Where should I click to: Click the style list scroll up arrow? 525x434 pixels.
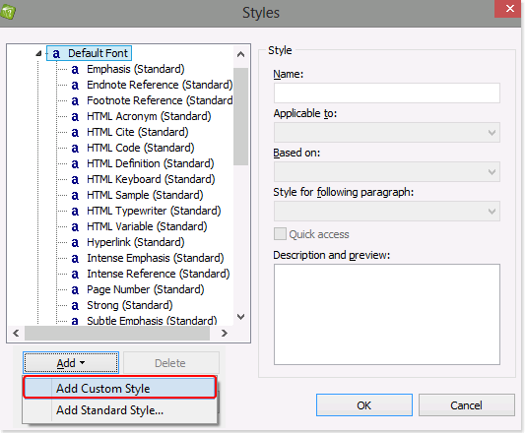[x=240, y=54]
